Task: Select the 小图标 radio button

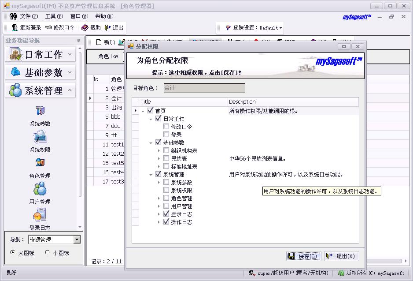Action: 47,252
